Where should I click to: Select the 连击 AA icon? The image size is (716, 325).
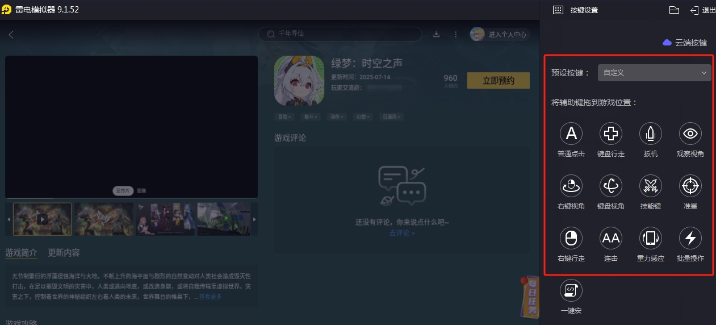point(611,238)
